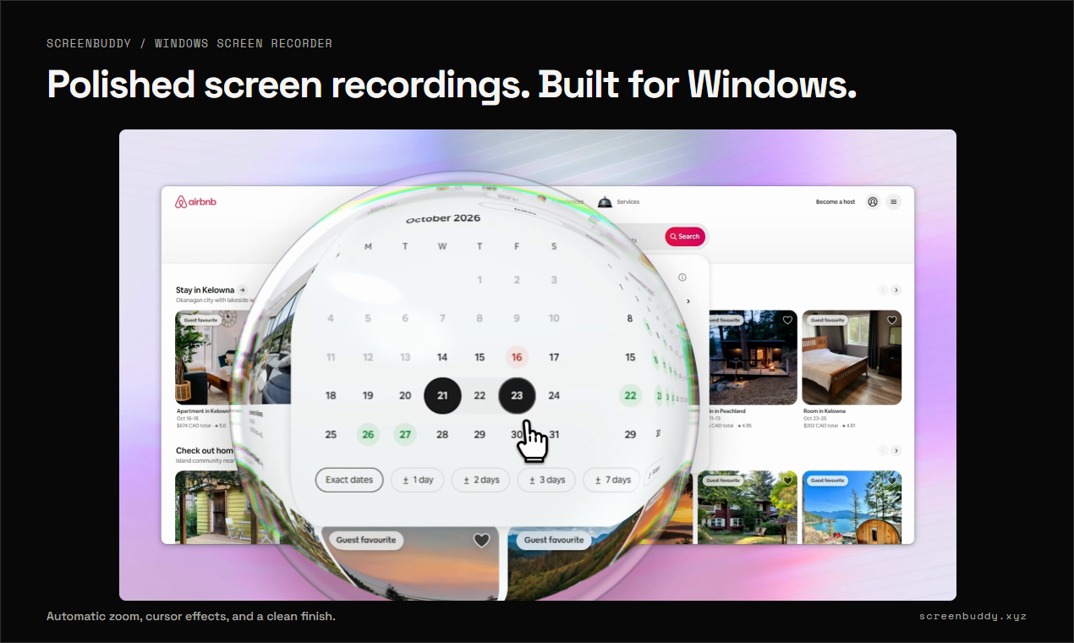Screen dimensions: 1074x643
Task: Select the ± 7 days flexibility option
Action: coord(613,480)
